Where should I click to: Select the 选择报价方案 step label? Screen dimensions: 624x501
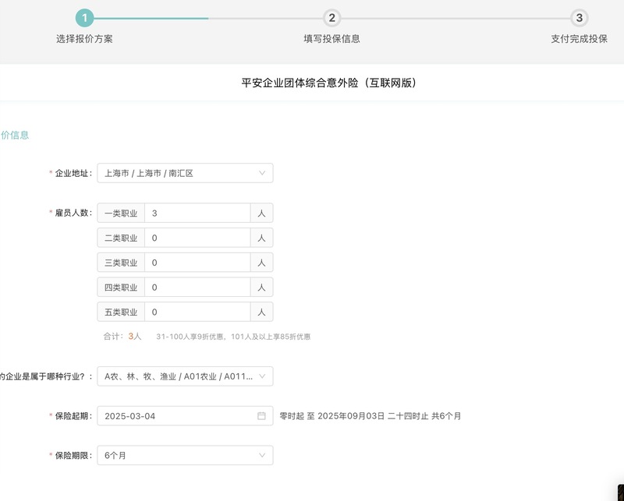click(84, 39)
